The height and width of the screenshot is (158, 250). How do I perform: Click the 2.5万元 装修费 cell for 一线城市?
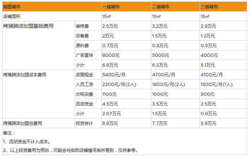110,26
